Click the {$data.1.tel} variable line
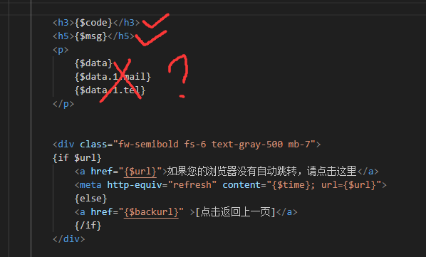Screen dimensions: 426x257 pos(110,90)
